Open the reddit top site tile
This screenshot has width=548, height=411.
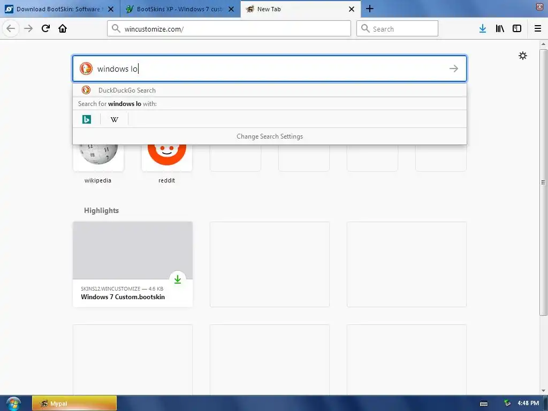pyautogui.click(x=167, y=157)
